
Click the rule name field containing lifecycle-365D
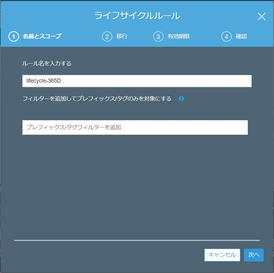point(137,81)
